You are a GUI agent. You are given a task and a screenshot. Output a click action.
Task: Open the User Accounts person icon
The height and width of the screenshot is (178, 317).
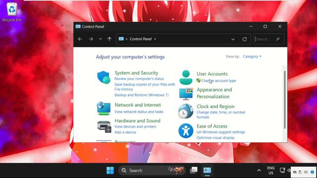tap(186, 78)
